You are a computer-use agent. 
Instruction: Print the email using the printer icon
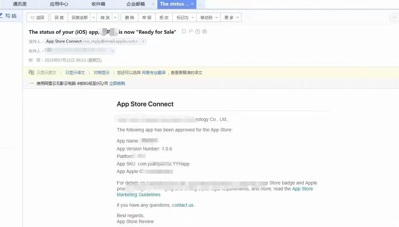pos(205,31)
